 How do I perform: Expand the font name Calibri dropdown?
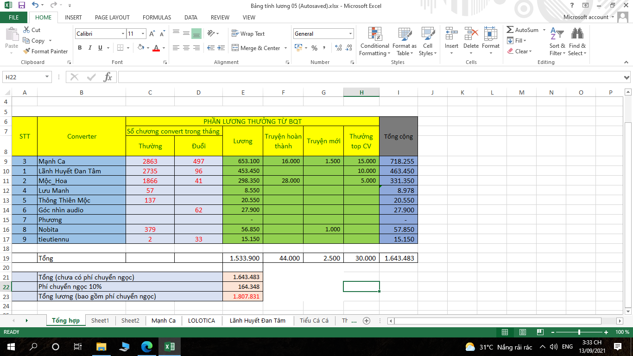[123, 34]
